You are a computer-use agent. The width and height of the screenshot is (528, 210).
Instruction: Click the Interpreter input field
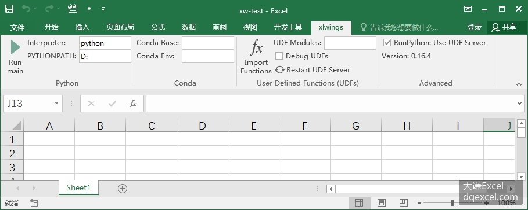[x=105, y=43]
